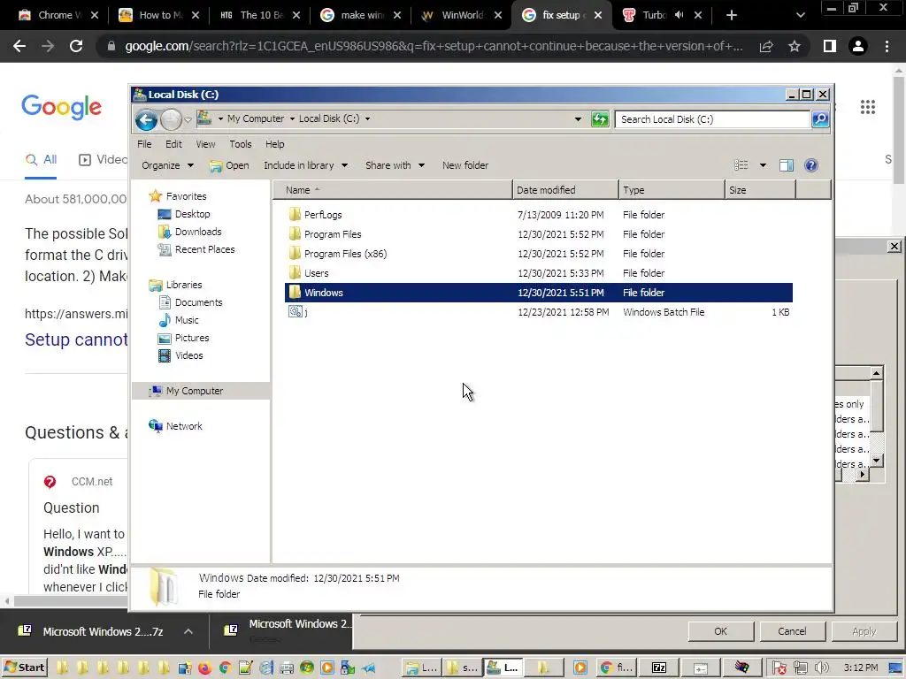Open the recent locations arrow beside the forward button
The width and height of the screenshot is (906, 679).
(188, 120)
